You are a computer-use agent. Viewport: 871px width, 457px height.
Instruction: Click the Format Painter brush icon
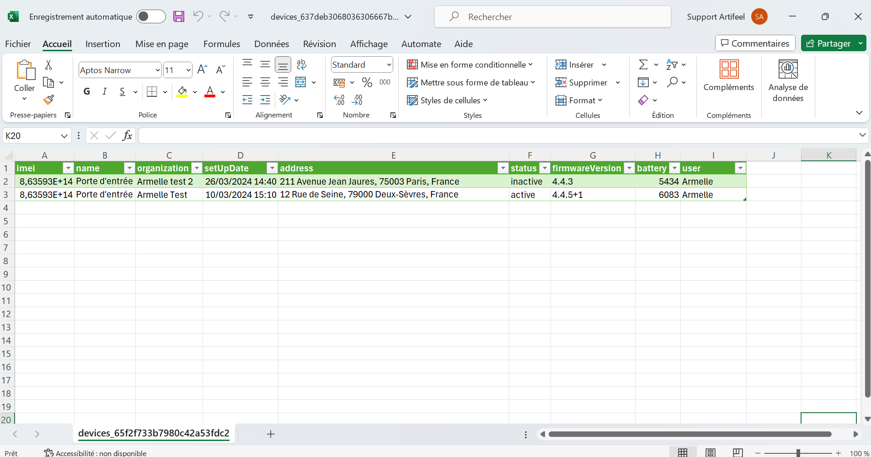(48, 100)
